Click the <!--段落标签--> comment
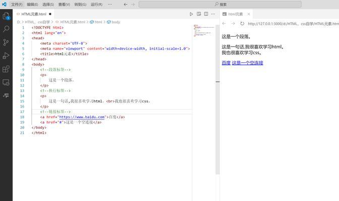Screen dimensions: 339x201 55,69
